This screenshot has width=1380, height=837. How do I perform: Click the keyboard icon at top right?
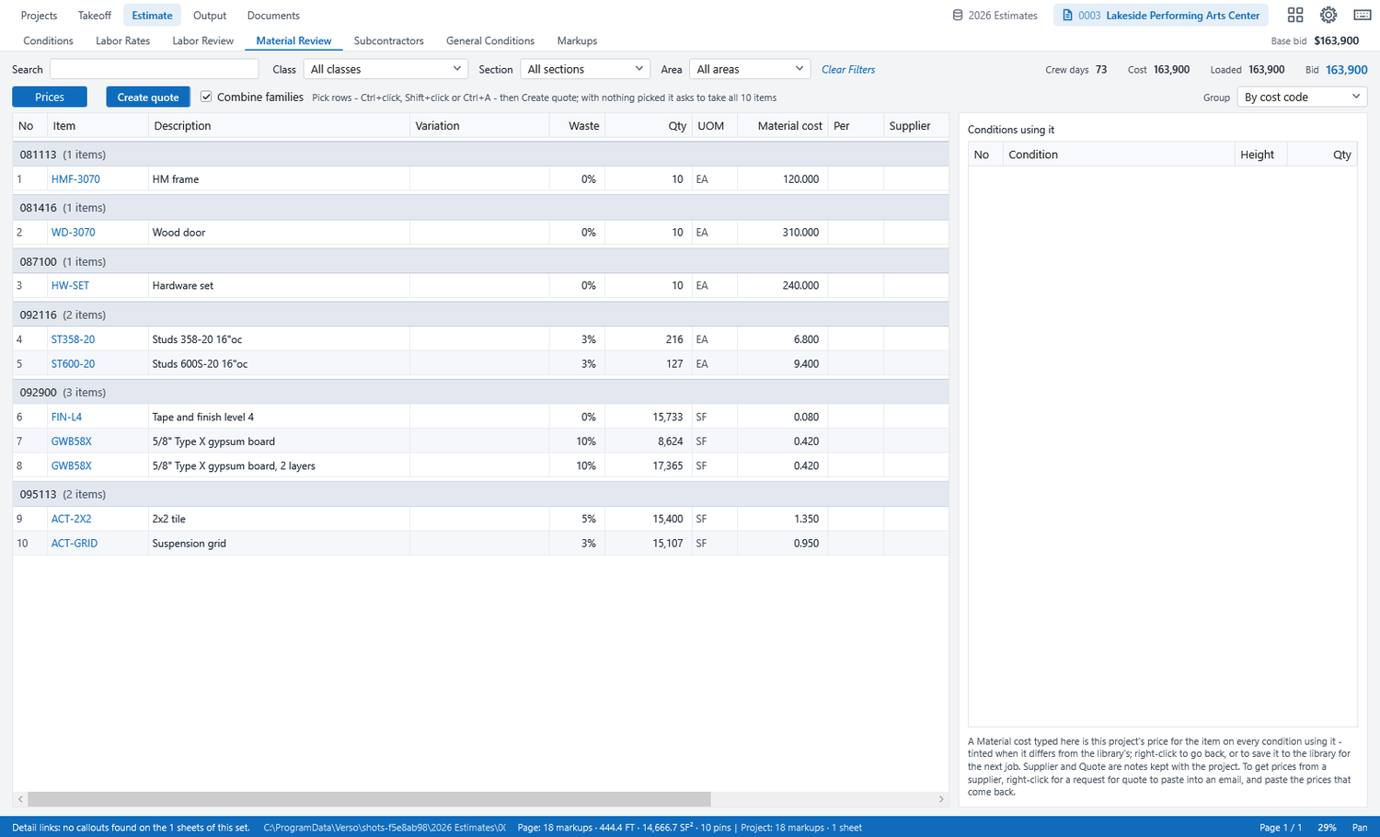pyautogui.click(x=1363, y=15)
